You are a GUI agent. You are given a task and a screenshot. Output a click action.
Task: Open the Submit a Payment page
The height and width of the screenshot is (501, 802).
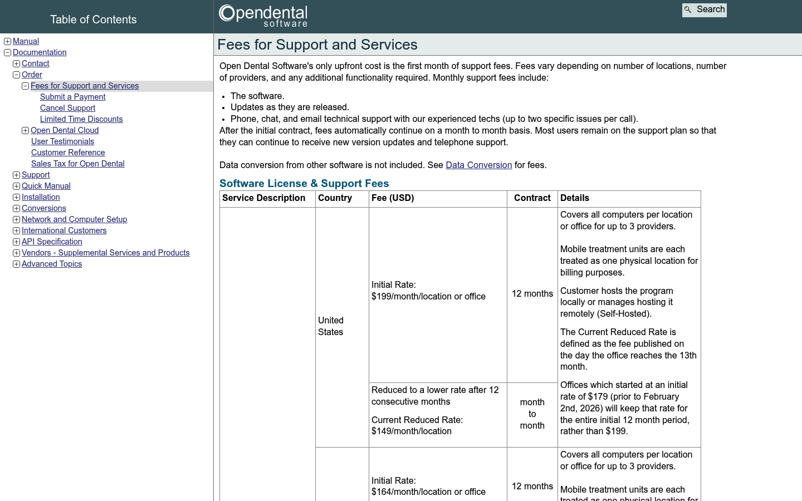[x=73, y=97]
